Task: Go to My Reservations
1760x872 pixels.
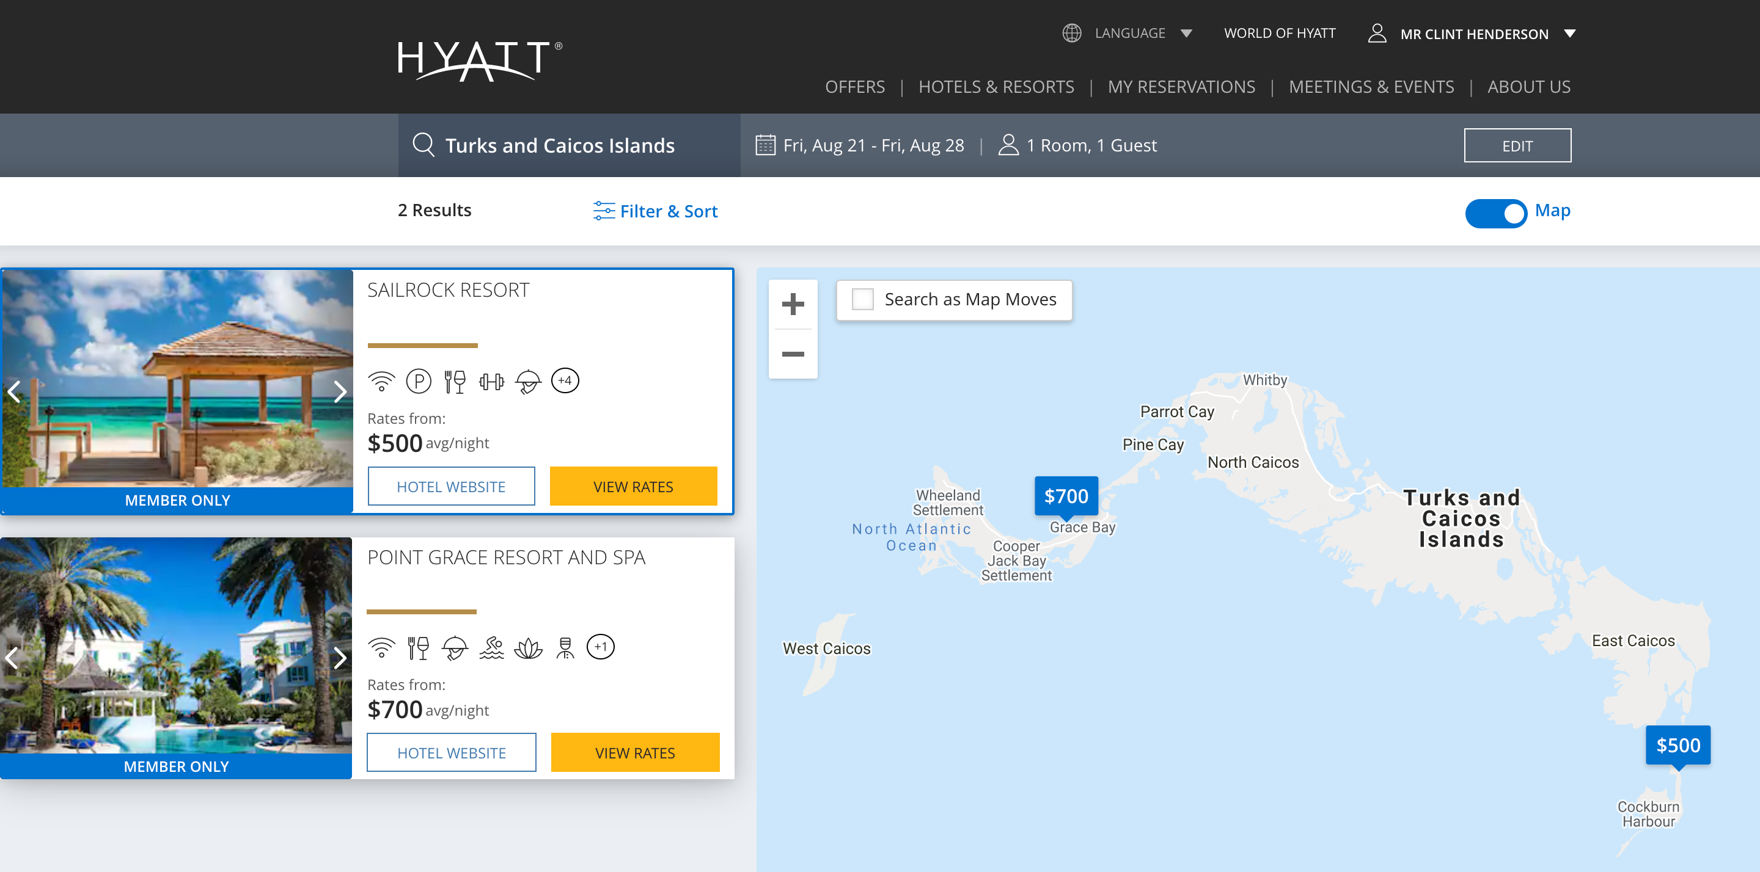Action: (x=1181, y=87)
